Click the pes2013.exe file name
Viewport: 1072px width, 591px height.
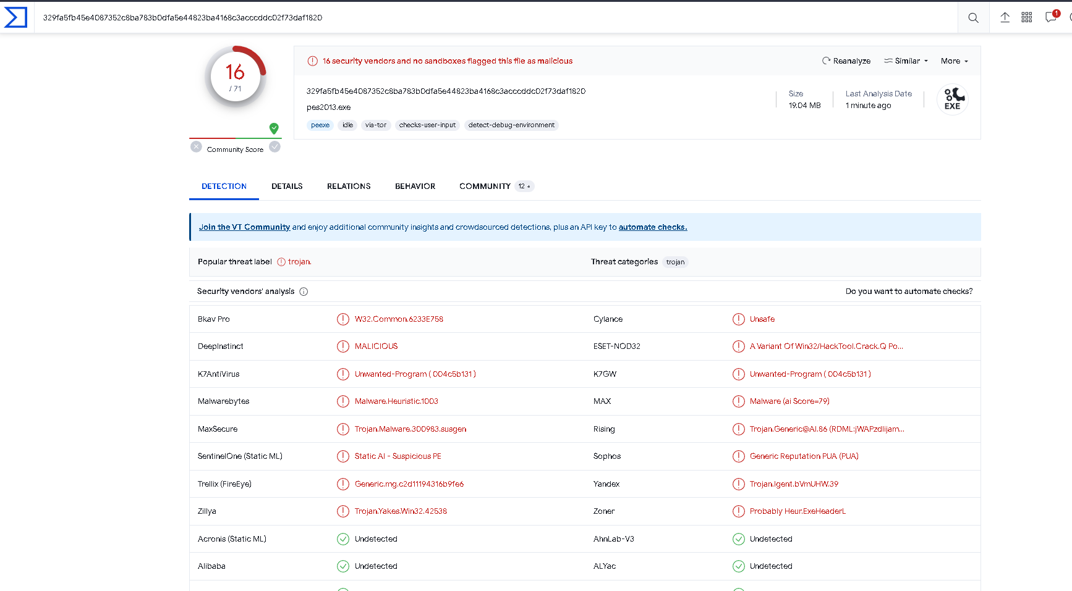[328, 107]
